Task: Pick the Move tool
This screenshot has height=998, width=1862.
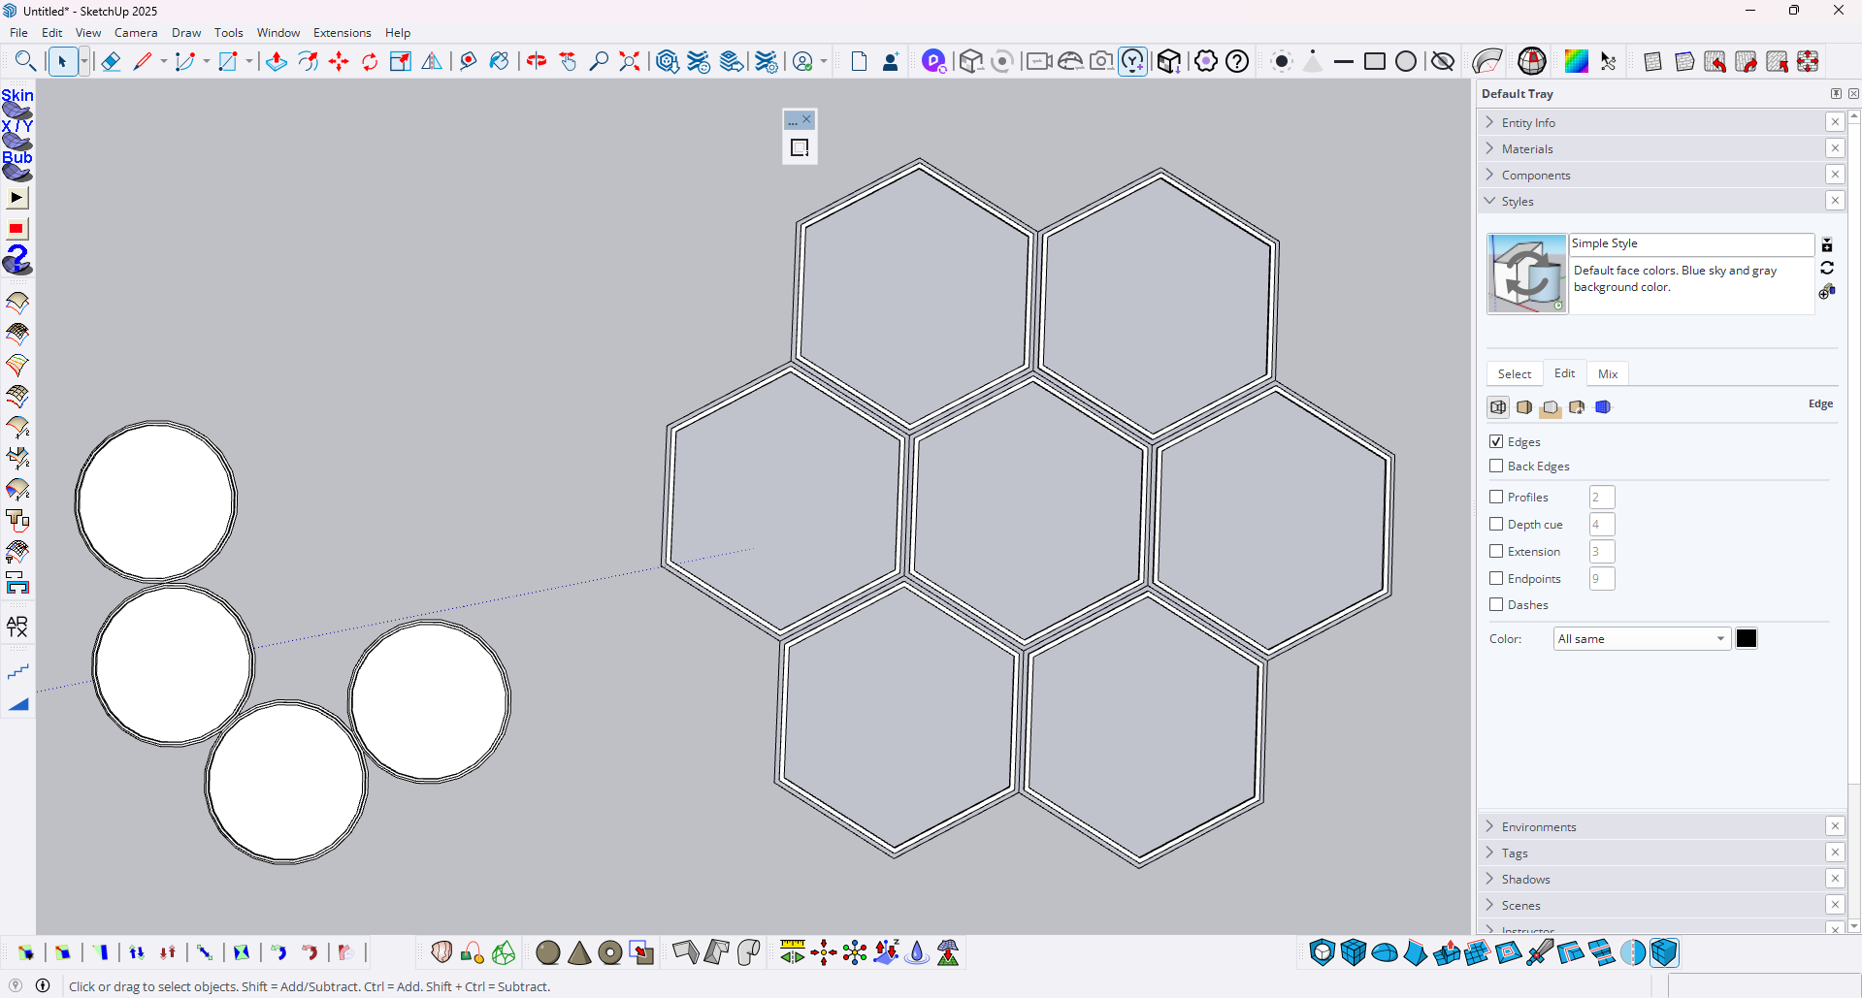Action: [339, 62]
